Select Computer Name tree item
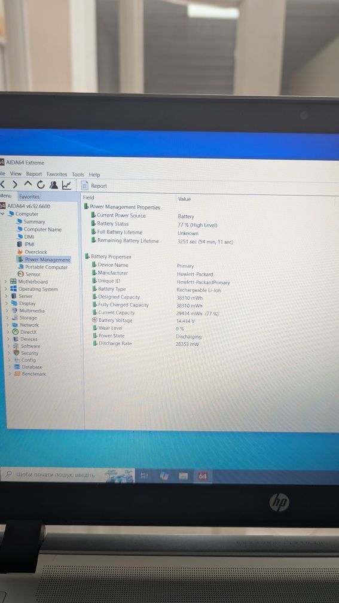This screenshot has width=339, height=603. pos(39,229)
